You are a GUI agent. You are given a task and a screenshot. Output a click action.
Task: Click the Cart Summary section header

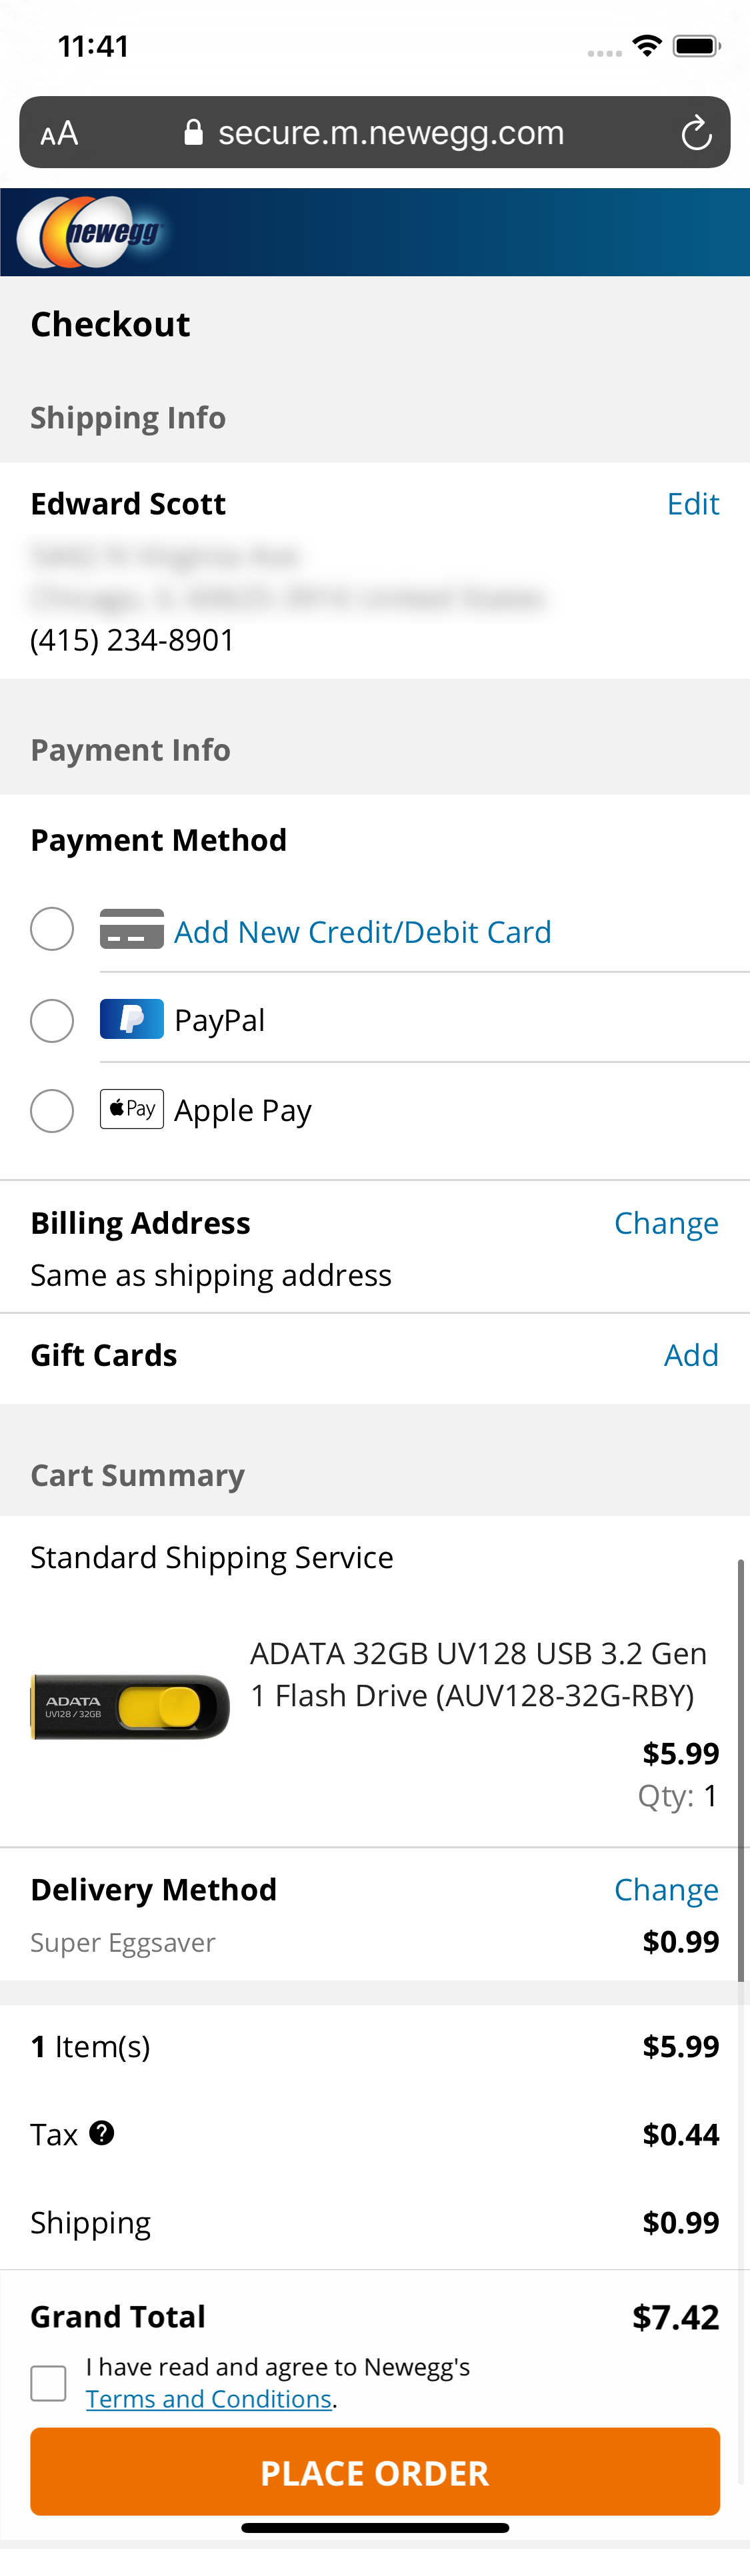[137, 1475]
